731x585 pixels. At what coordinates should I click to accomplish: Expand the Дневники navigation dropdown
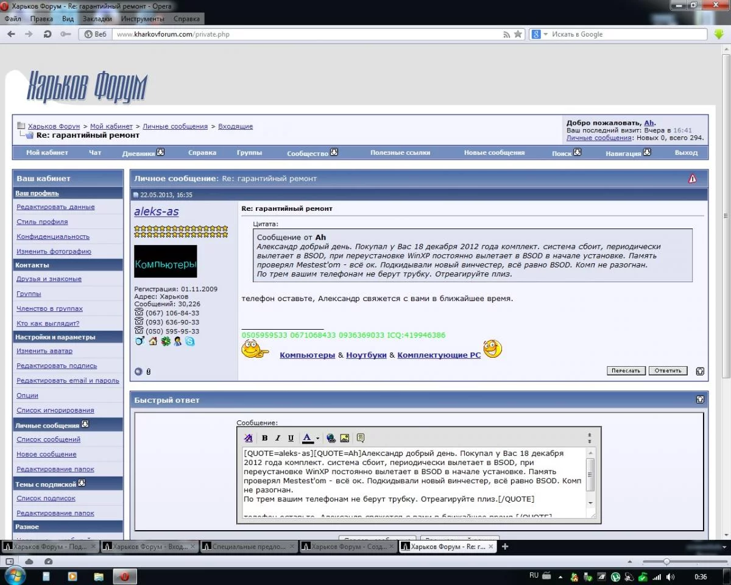[161, 152]
